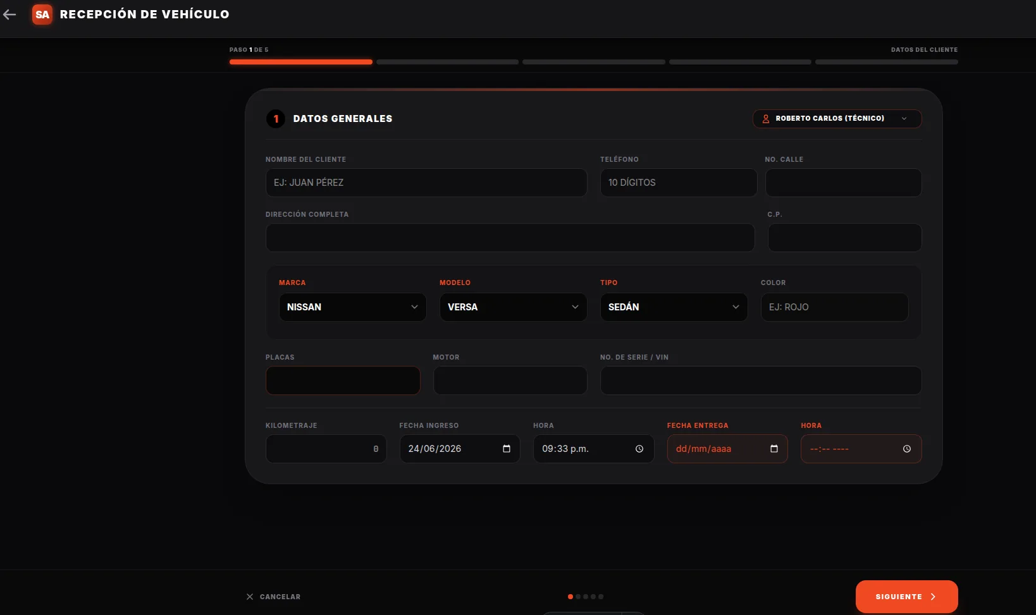Select the third pagination dot

(586, 597)
